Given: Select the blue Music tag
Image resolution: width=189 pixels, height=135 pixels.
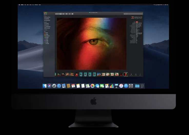Looking at the screenshot, I should (x=46, y=39).
